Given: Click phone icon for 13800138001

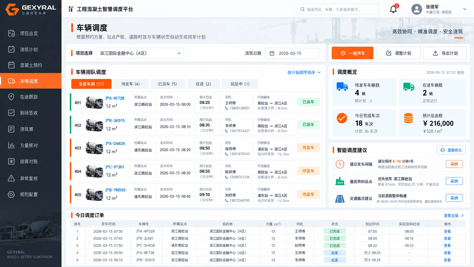Looking at the screenshot, I should pyautogui.click(x=227, y=108).
